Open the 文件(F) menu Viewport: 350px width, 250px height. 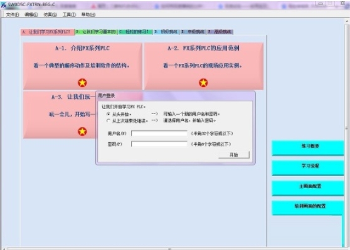click(x=13, y=14)
